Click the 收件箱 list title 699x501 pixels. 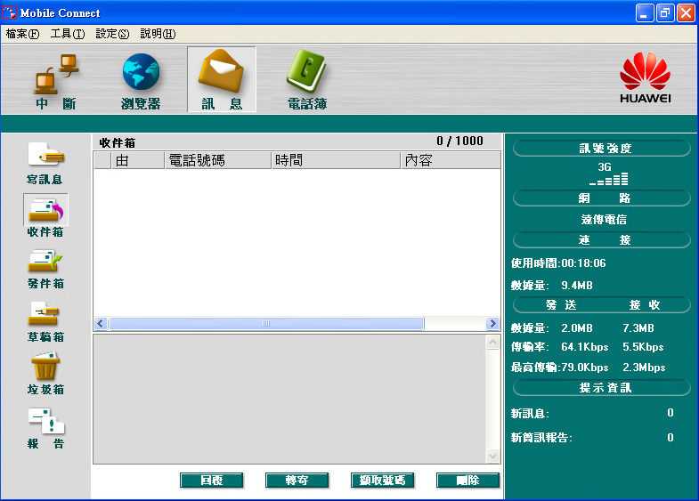click(118, 143)
